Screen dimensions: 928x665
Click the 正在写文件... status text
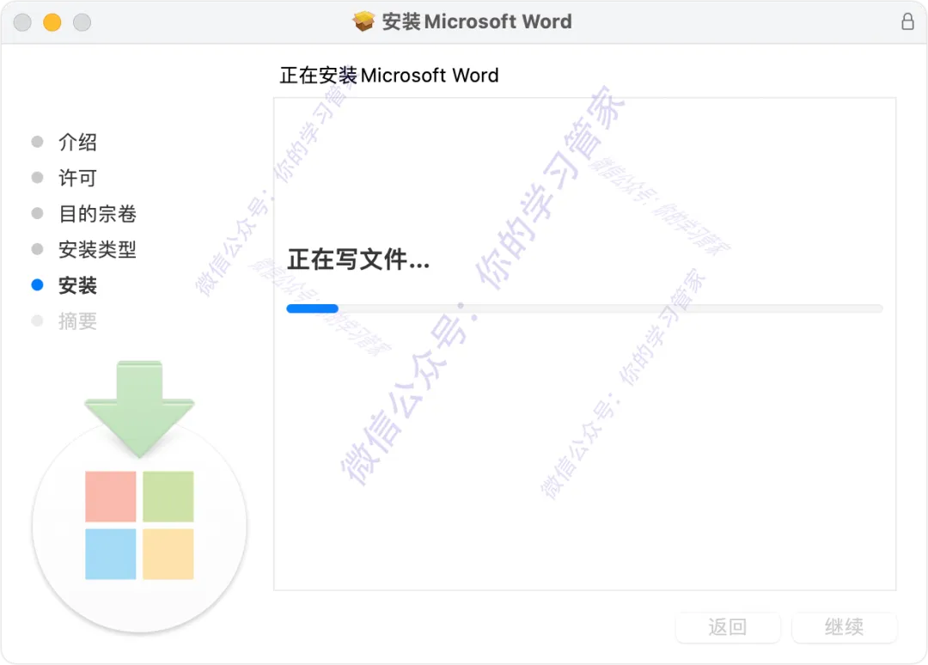(x=358, y=259)
